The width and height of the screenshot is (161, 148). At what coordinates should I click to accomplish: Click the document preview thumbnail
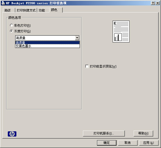point(121,32)
